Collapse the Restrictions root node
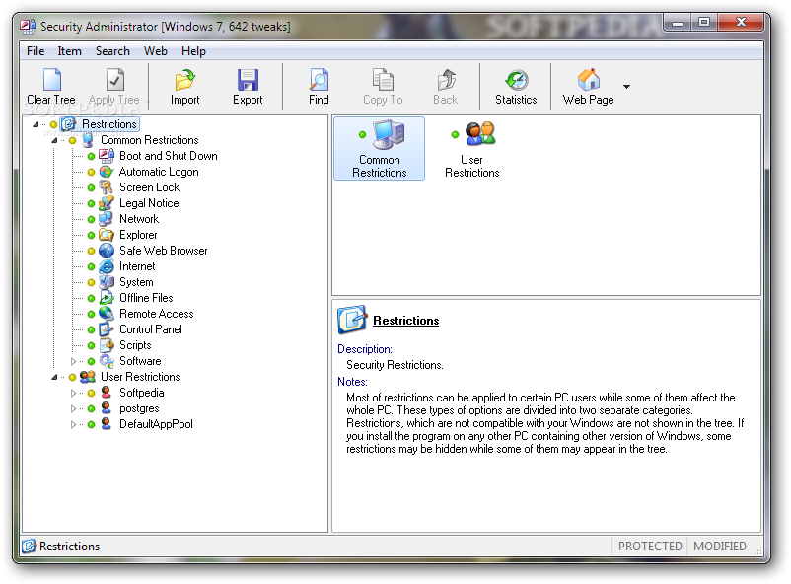Image resolution: width=791 pixels, height=584 pixels. [36, 124]
